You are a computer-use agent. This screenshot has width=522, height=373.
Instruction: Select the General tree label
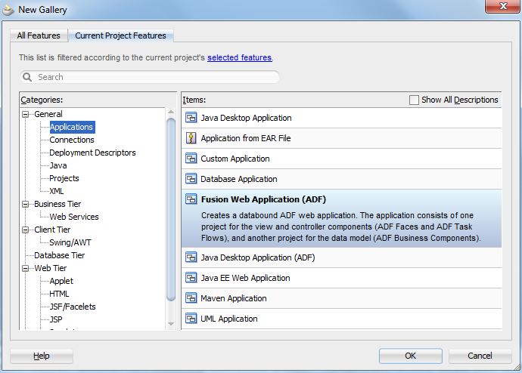(x=48, y=114)
